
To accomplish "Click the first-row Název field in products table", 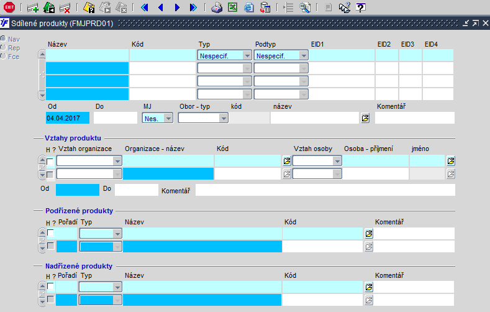I will [87, 55].
